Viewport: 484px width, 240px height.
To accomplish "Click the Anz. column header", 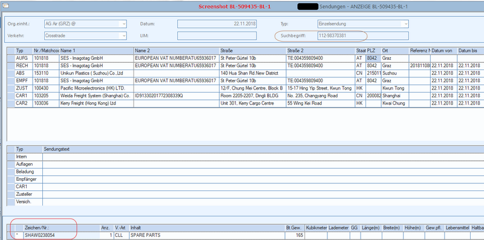I will [x=106, y=228].
